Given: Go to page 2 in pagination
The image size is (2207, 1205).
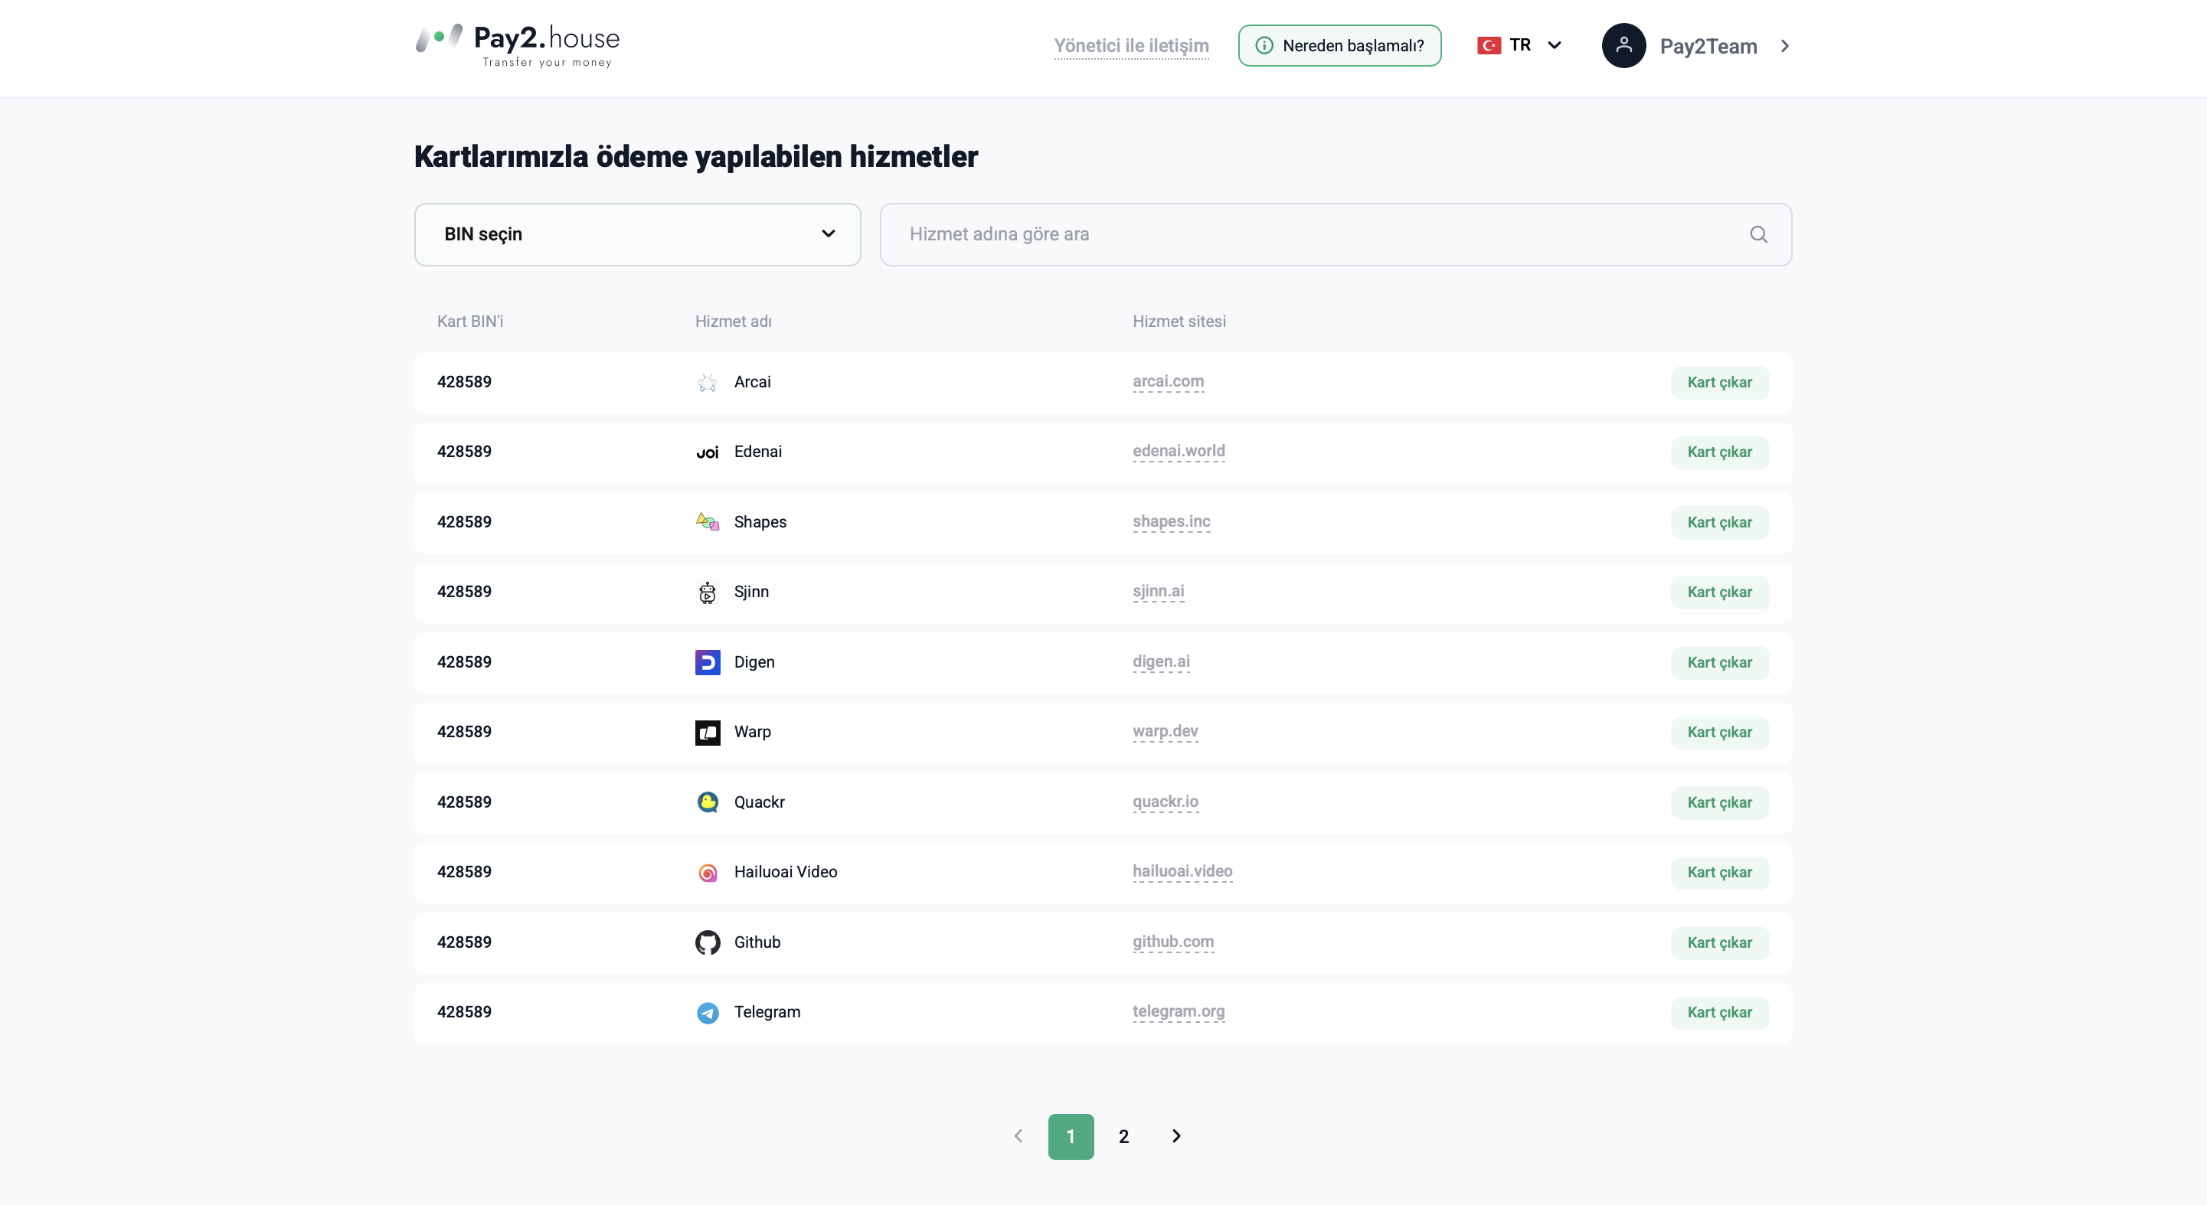Looking at the screenshot, I should [x=1123, y=1137].
